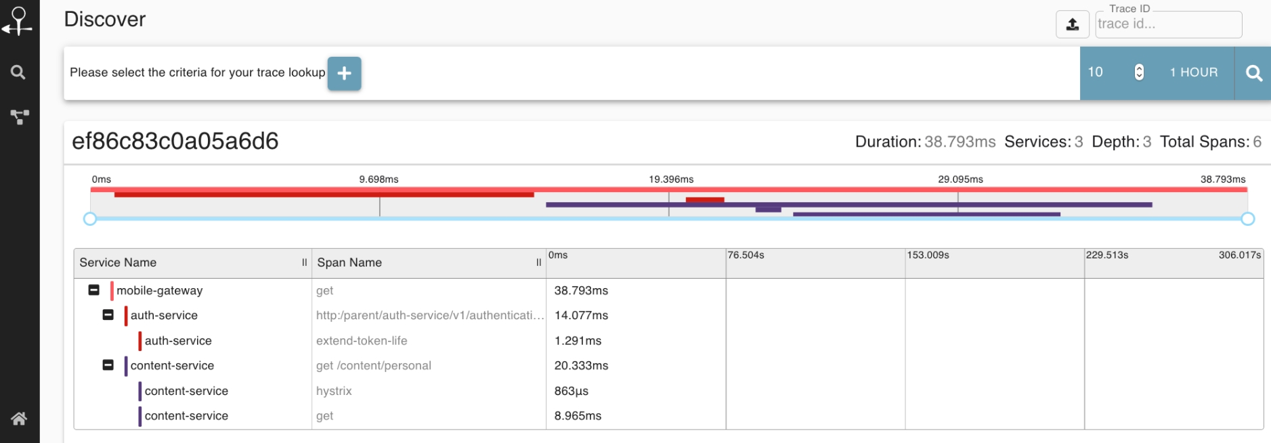Add a trace lookup criterion with plus
Image resolution: width=1271 pixels, height=443 pixels.
click(x=344, y=73)
